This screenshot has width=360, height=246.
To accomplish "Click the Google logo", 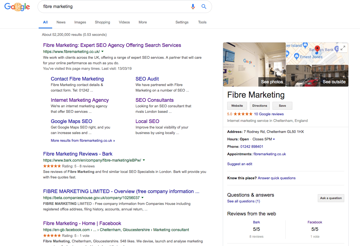I will (x=17, y=7).
